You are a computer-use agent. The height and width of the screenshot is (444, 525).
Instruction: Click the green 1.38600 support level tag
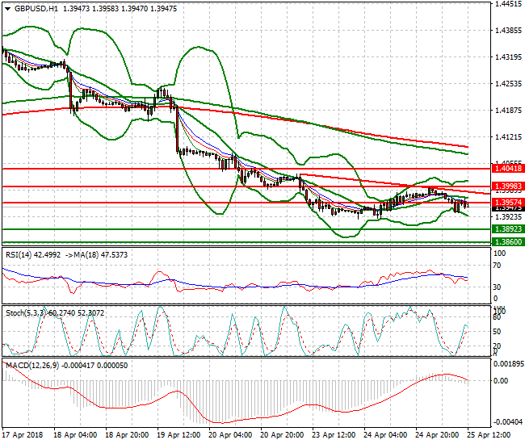click(x=508, y=241)
